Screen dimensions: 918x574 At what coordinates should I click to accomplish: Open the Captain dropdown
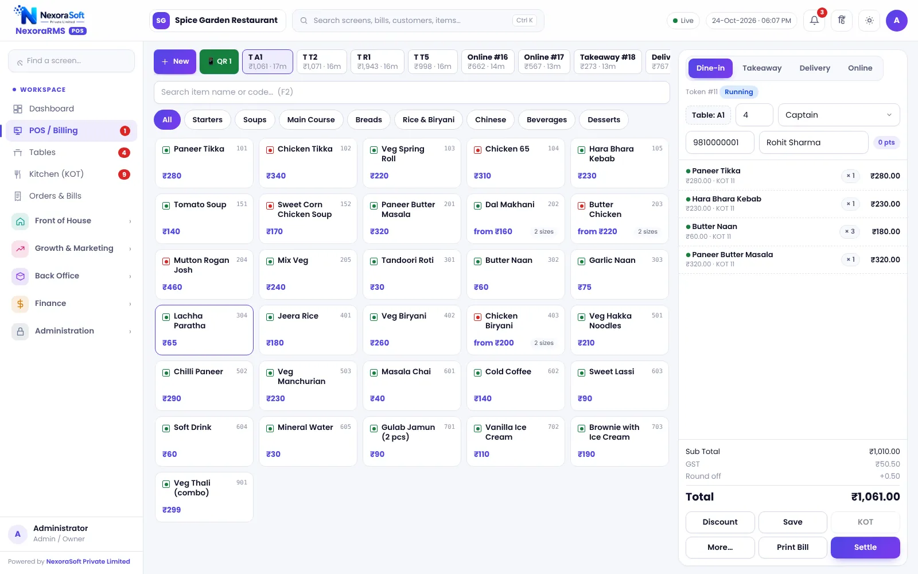tap(839, 115)
